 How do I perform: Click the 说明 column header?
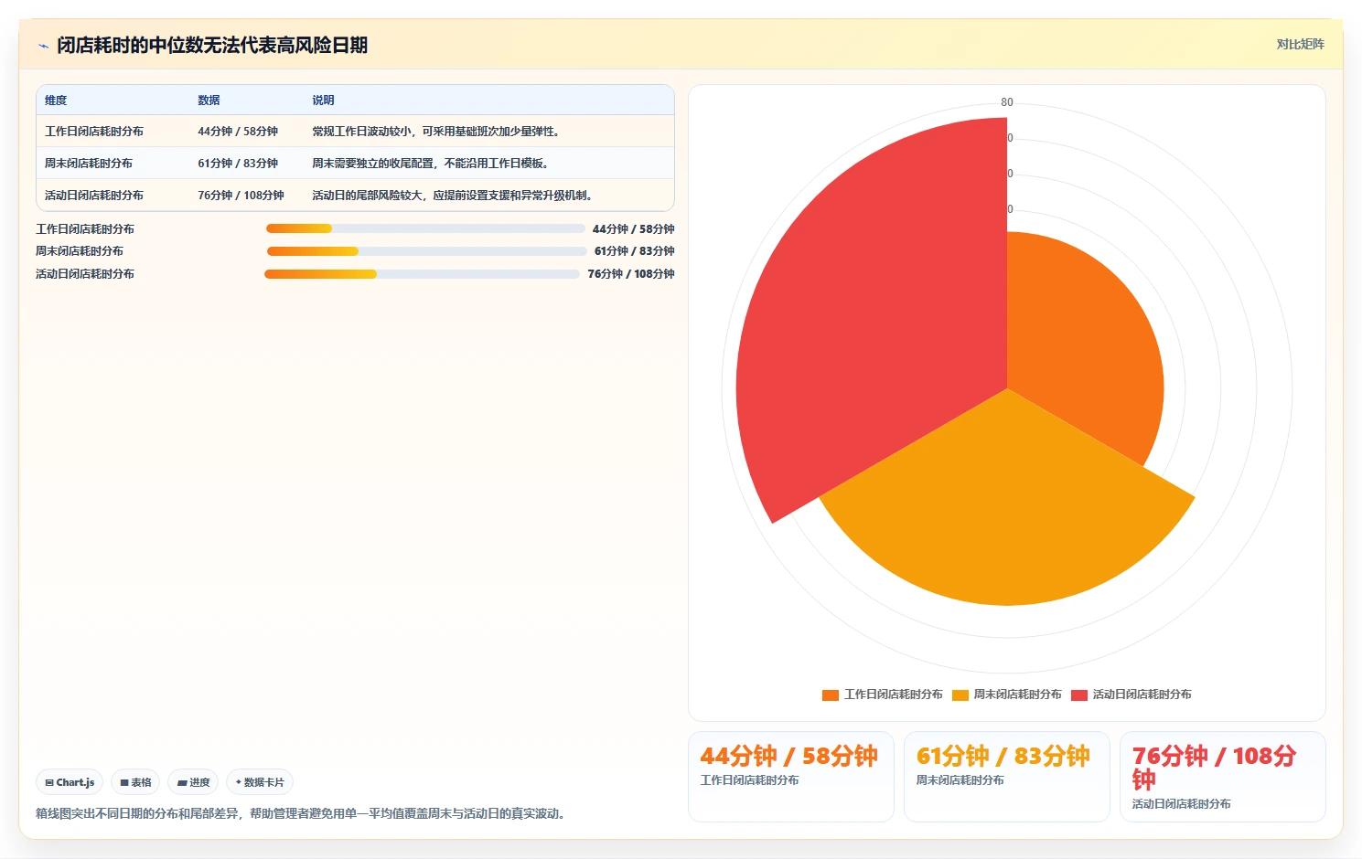(x=323, y=101)
